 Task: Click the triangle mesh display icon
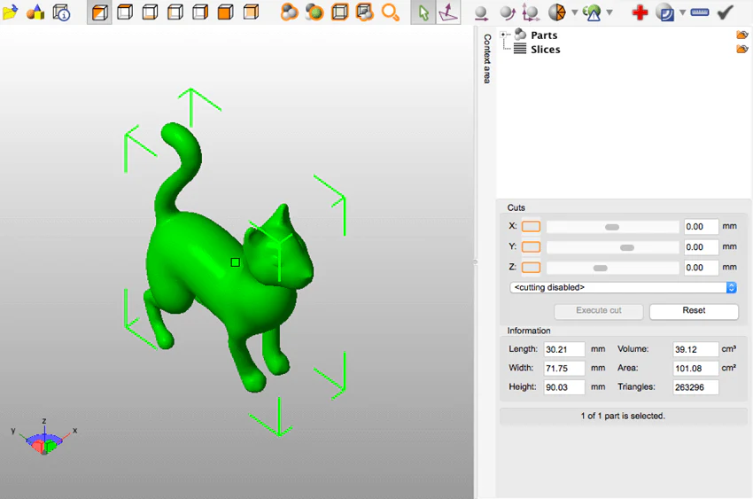pyautogui.click(x=557, y=12)
